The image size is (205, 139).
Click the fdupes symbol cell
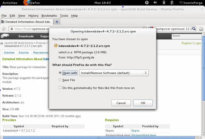point(110,131)
